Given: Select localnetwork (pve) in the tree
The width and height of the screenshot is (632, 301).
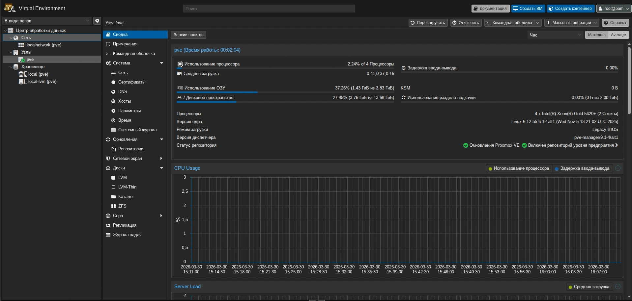Looking at the screenshot, I should click(52, 45).
